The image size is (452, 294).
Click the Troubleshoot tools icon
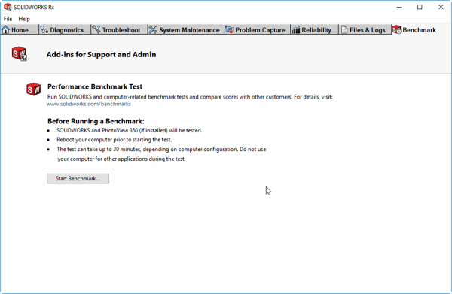click(x=96, y=29)
